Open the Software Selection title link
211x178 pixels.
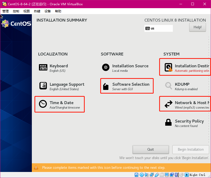click(x=131, y=84)
